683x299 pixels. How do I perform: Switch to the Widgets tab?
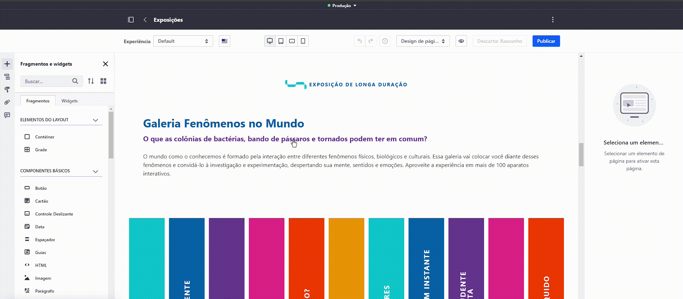69,101
